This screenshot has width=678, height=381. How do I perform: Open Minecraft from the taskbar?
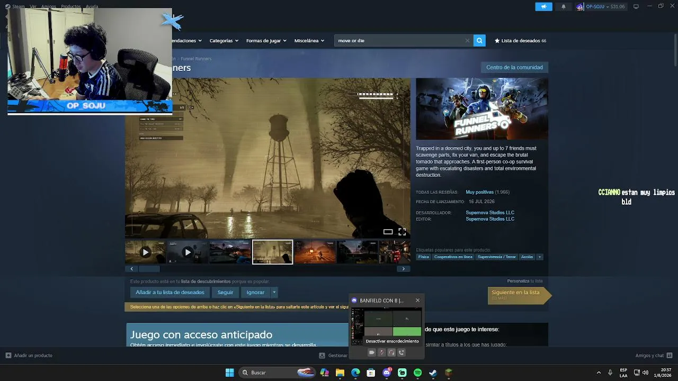click(449, 373)
